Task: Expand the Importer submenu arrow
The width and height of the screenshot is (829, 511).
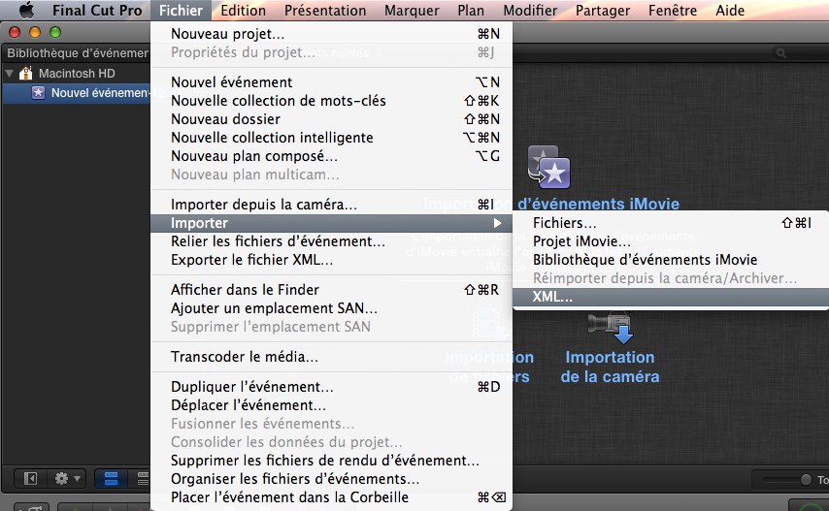Action: click(497, 223)
